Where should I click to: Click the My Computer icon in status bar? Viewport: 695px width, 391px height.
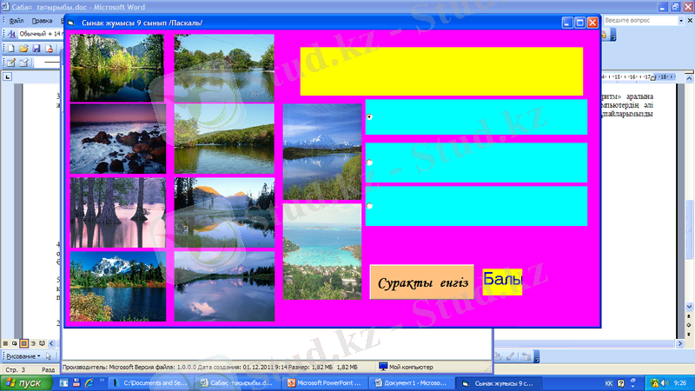(383, 368)
